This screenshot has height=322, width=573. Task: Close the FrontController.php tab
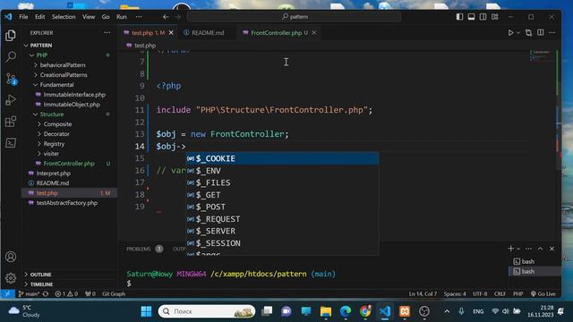point(314,33)
